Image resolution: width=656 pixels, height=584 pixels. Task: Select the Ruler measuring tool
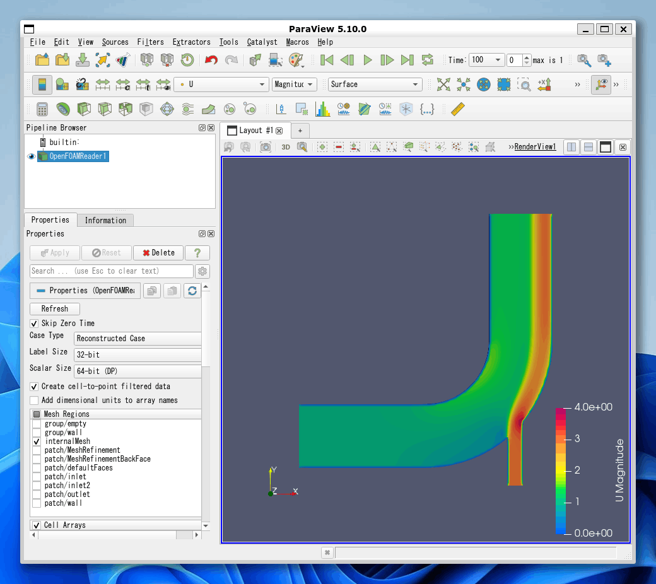click(x=458, y=109)
